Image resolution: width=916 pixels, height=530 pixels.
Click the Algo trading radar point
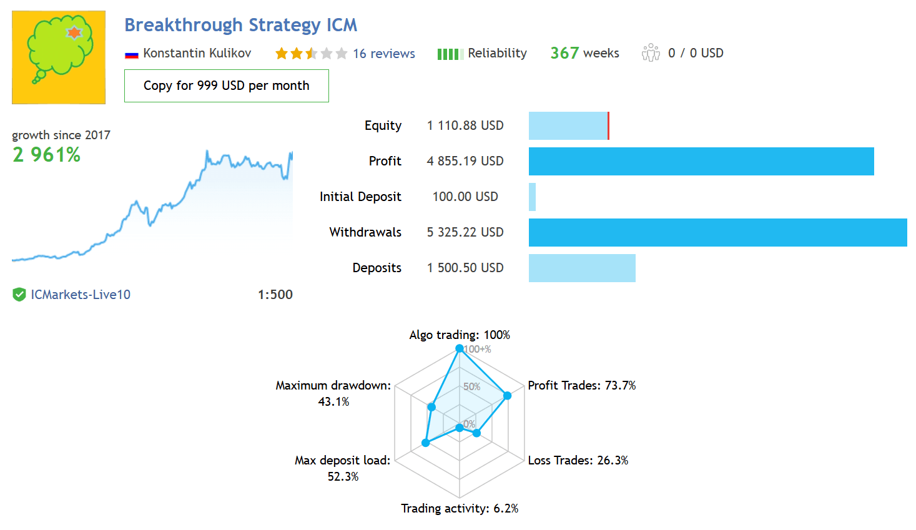[460, 348]
